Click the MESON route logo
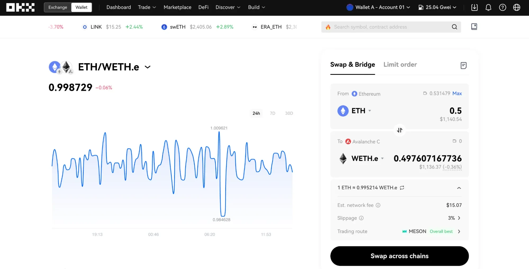 404,231
